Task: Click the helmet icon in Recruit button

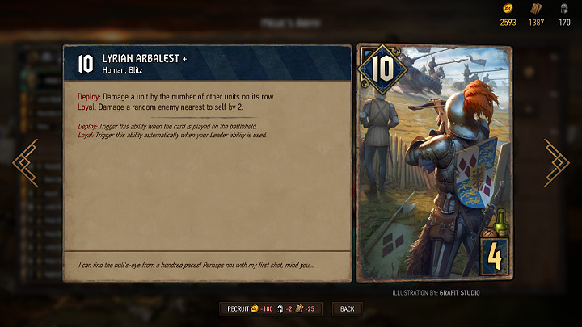Action: coord(280,308)
